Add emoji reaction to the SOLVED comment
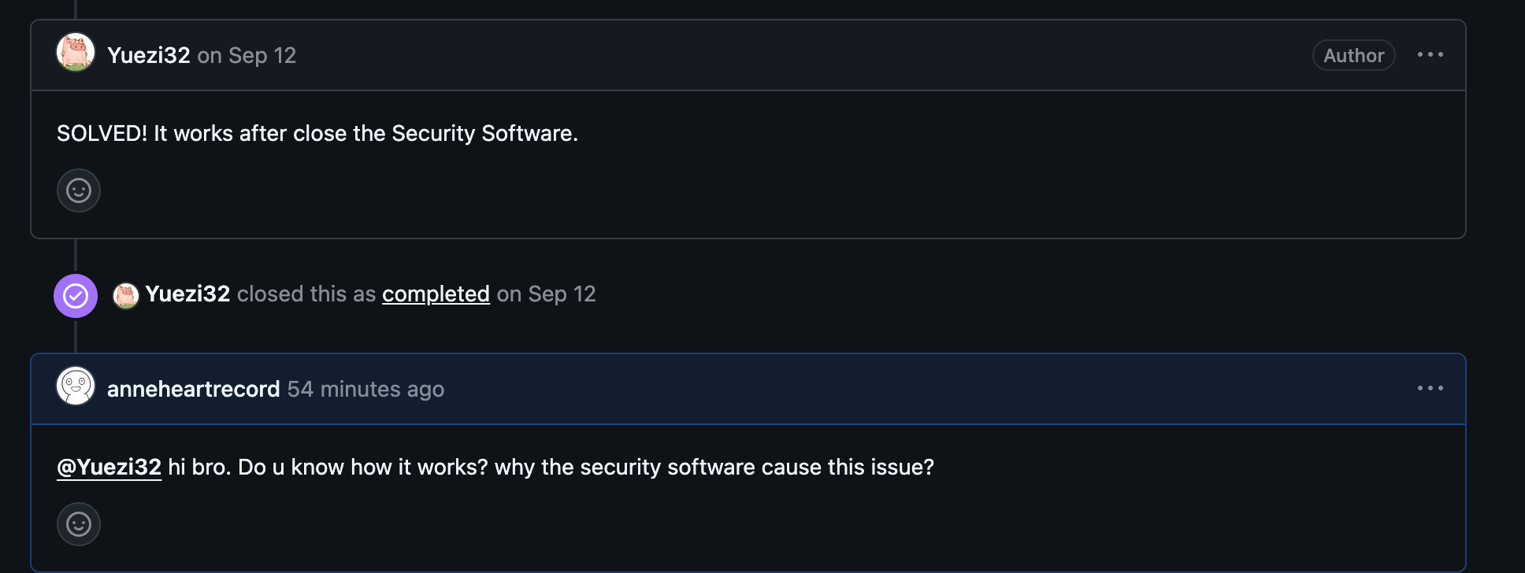This screenshot has height=573, width=1525. (79, 190)
